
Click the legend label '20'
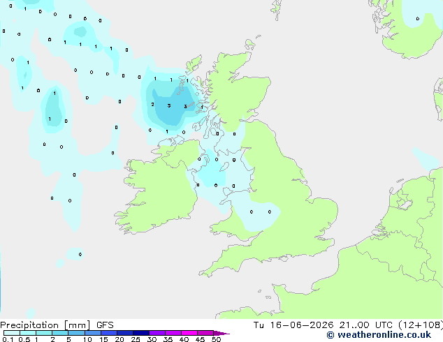(119, 339)
